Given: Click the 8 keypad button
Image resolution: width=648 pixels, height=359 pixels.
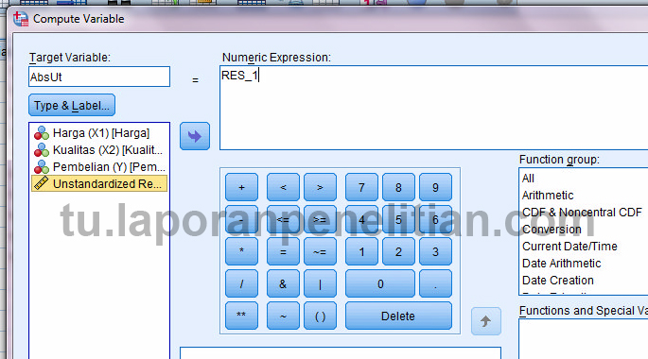Looking at the screenshot, I should click(398, 187).
